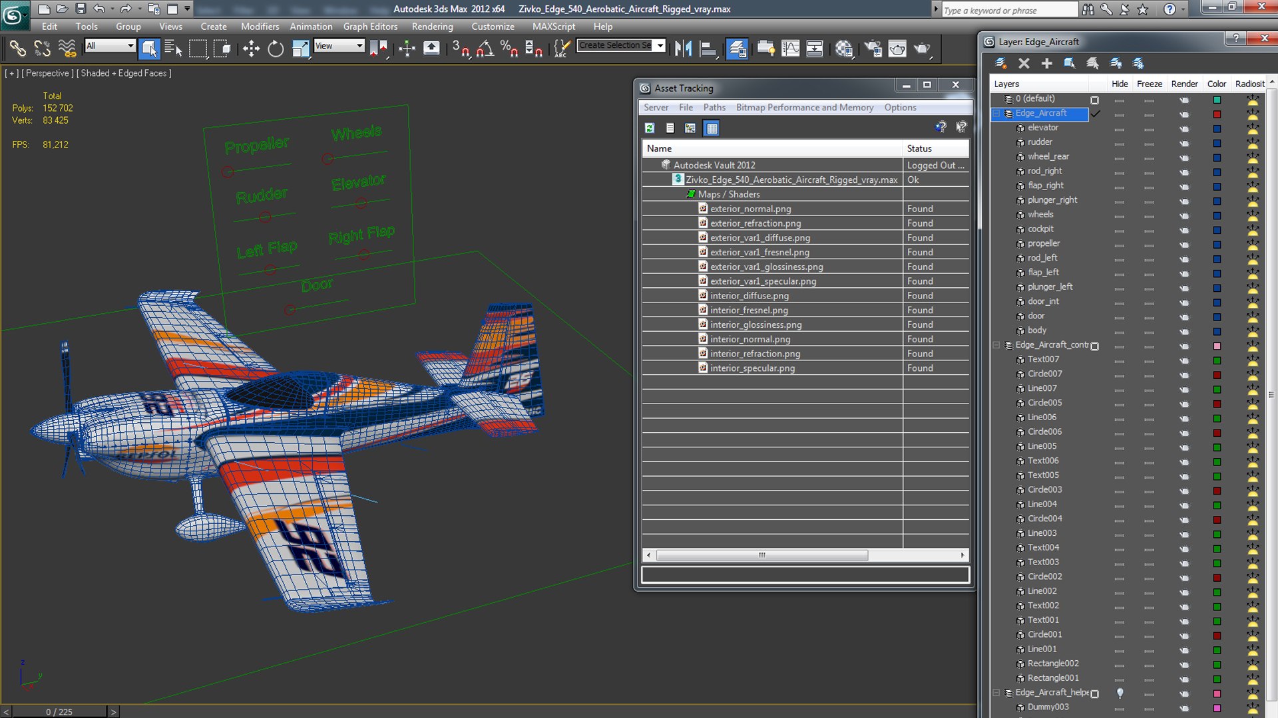Collapse the Edge_Aircraft_controllers layer
Image resolution: width=1278 pixels, height=718 pixels.
(x=996, y=345)
